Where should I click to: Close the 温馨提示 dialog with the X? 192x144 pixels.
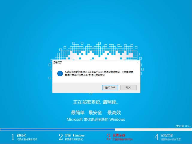click(x=137, y=63)
